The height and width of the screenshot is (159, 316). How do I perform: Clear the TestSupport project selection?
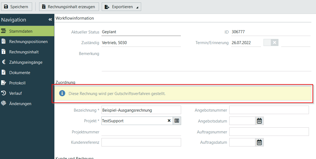(169, 121)
